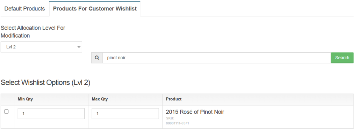Click the Max Qty column header
Viewport: 358px width, 129px height.
[x=100, y=99]
